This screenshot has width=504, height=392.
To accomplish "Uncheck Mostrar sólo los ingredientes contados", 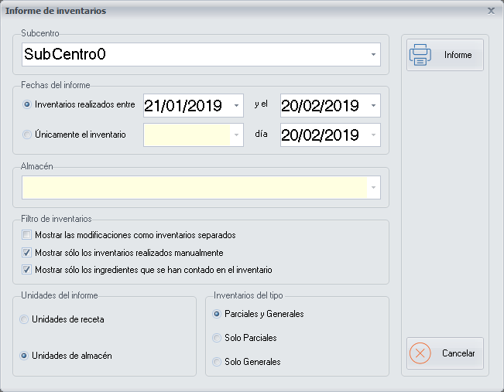I will tap(26, 269).
